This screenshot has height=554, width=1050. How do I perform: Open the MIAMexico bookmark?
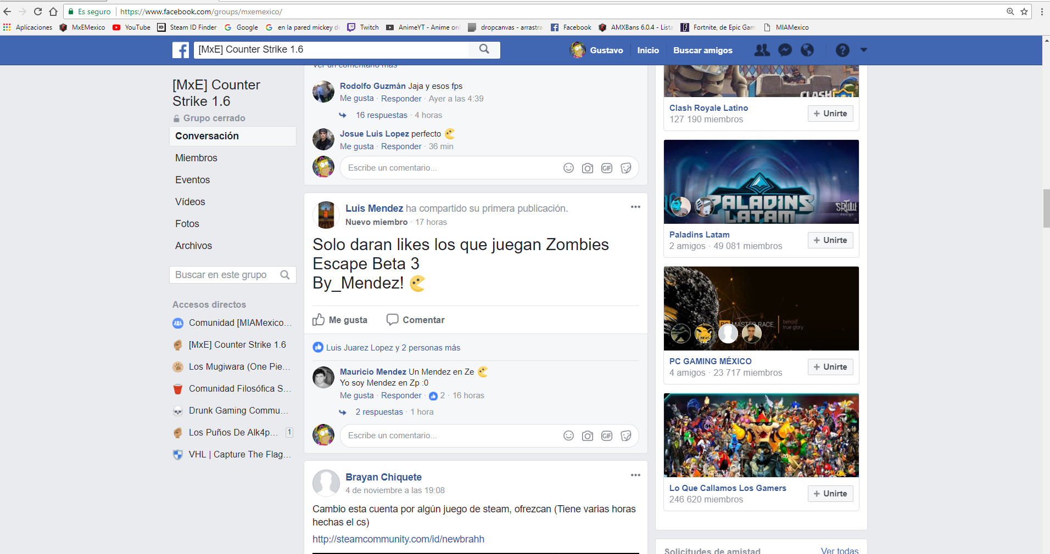(786, 27)
